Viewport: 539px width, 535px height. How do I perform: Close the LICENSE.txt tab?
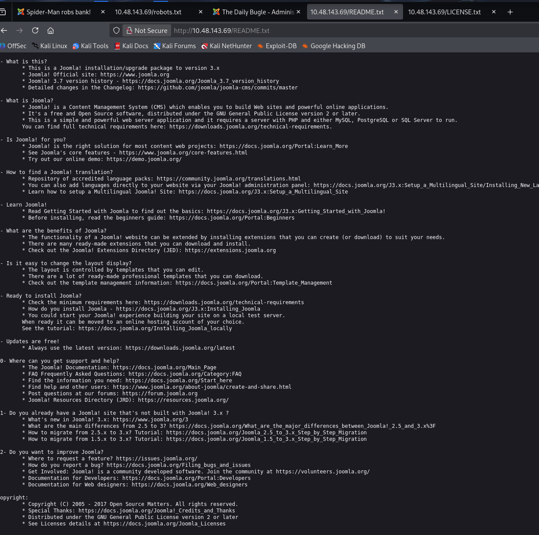(x=494, y=12)
